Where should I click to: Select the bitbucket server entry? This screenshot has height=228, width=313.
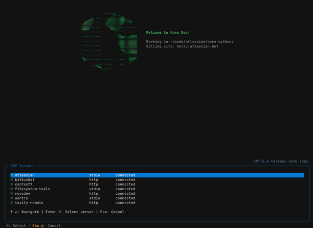[157, 180]
